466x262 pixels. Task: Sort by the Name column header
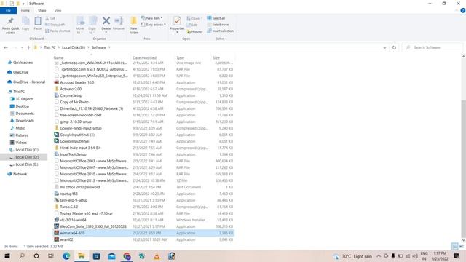58,57
